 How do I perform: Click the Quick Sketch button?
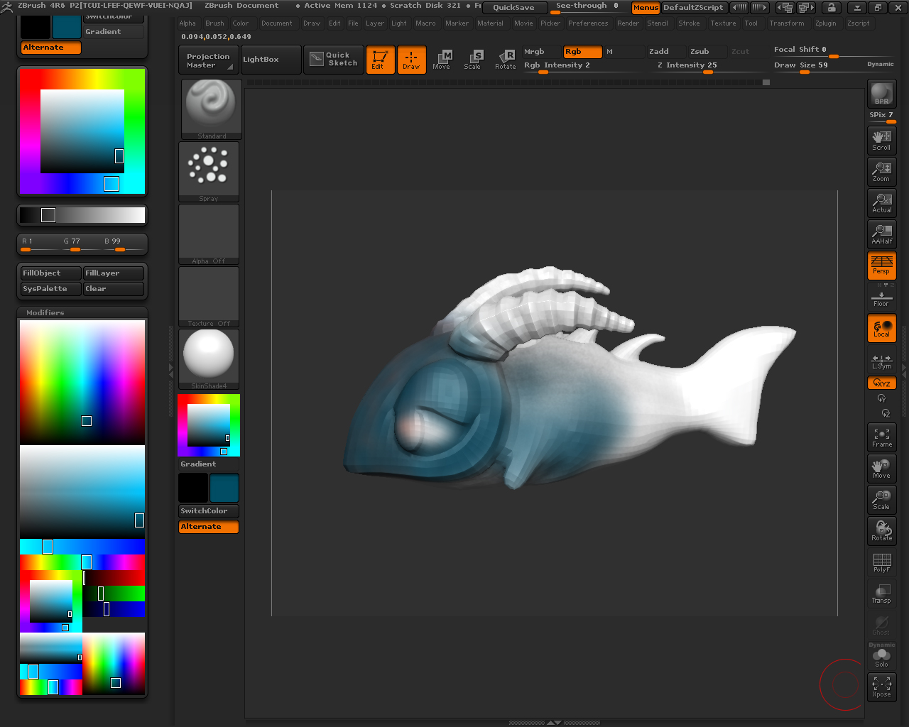coord(334,60)
